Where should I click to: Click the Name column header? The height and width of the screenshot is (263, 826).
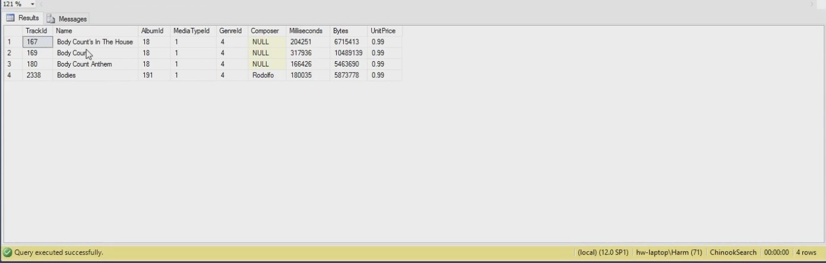click(64, 31)
